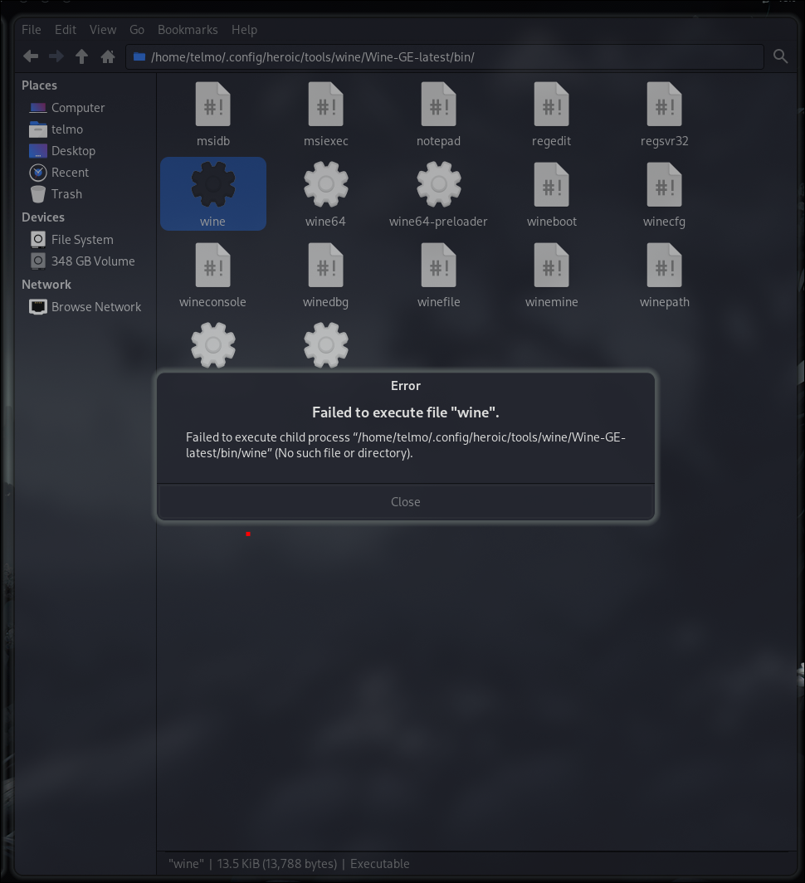Select the winefile script file
Viewport: 805px width, 883px height.
pos(438,266)
